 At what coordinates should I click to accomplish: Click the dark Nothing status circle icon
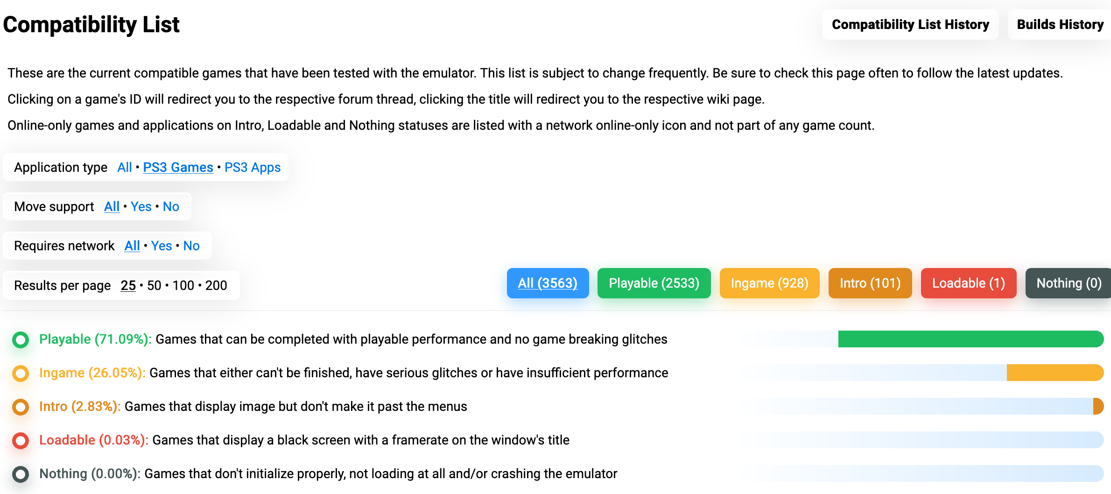click(21, 474)
